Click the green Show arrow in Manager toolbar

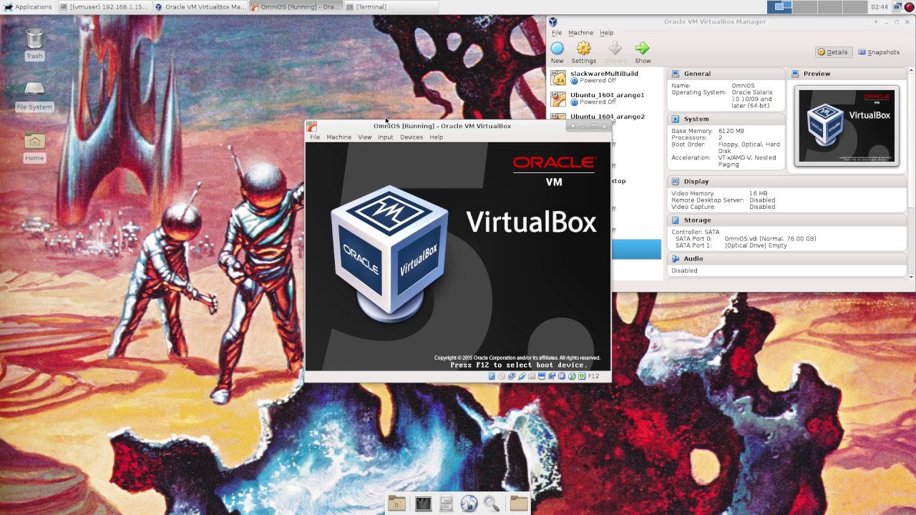pyautogui.click(x=643, y=49)
